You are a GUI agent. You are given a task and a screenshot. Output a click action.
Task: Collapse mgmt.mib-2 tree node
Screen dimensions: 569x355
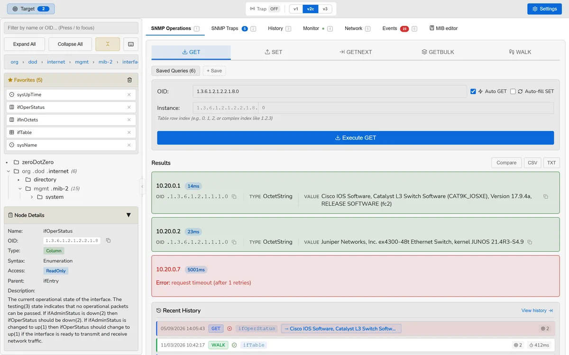click(20, 188)
